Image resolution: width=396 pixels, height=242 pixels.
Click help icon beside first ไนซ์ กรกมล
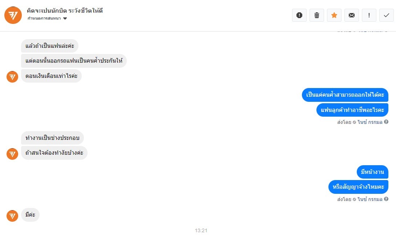[x=386, y=122]
